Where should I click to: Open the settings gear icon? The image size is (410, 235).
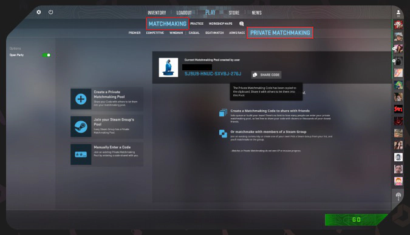[39, 12]
